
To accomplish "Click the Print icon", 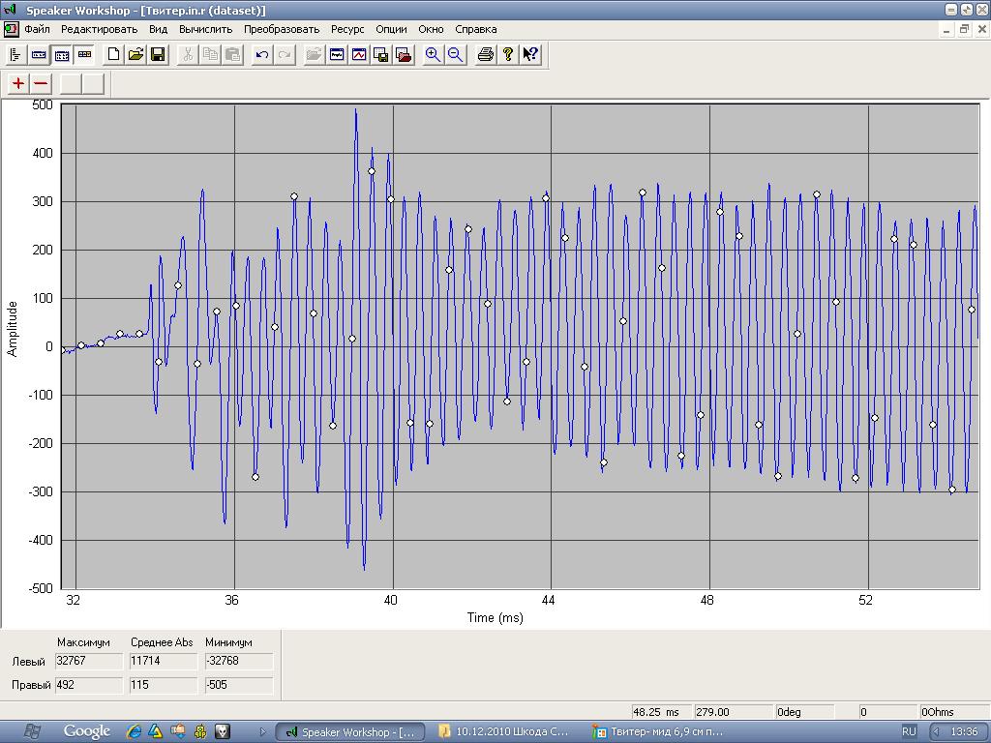I will (x=486, y=55).
